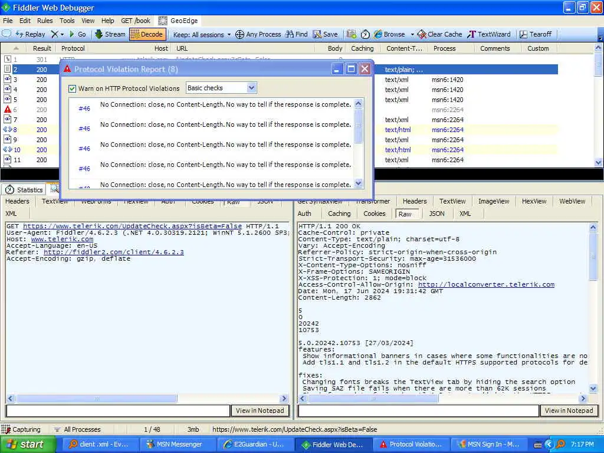The image size is (604, 453).
Task: Click the Remove X toolbar icon
Action: 55,34
